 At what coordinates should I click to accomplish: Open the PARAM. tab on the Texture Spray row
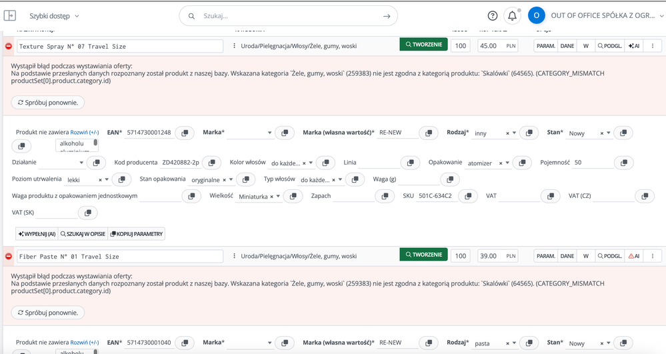[x=546, y=46]
